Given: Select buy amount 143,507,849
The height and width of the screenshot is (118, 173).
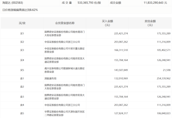Looking at the screenshot, I should pos(121,70).
